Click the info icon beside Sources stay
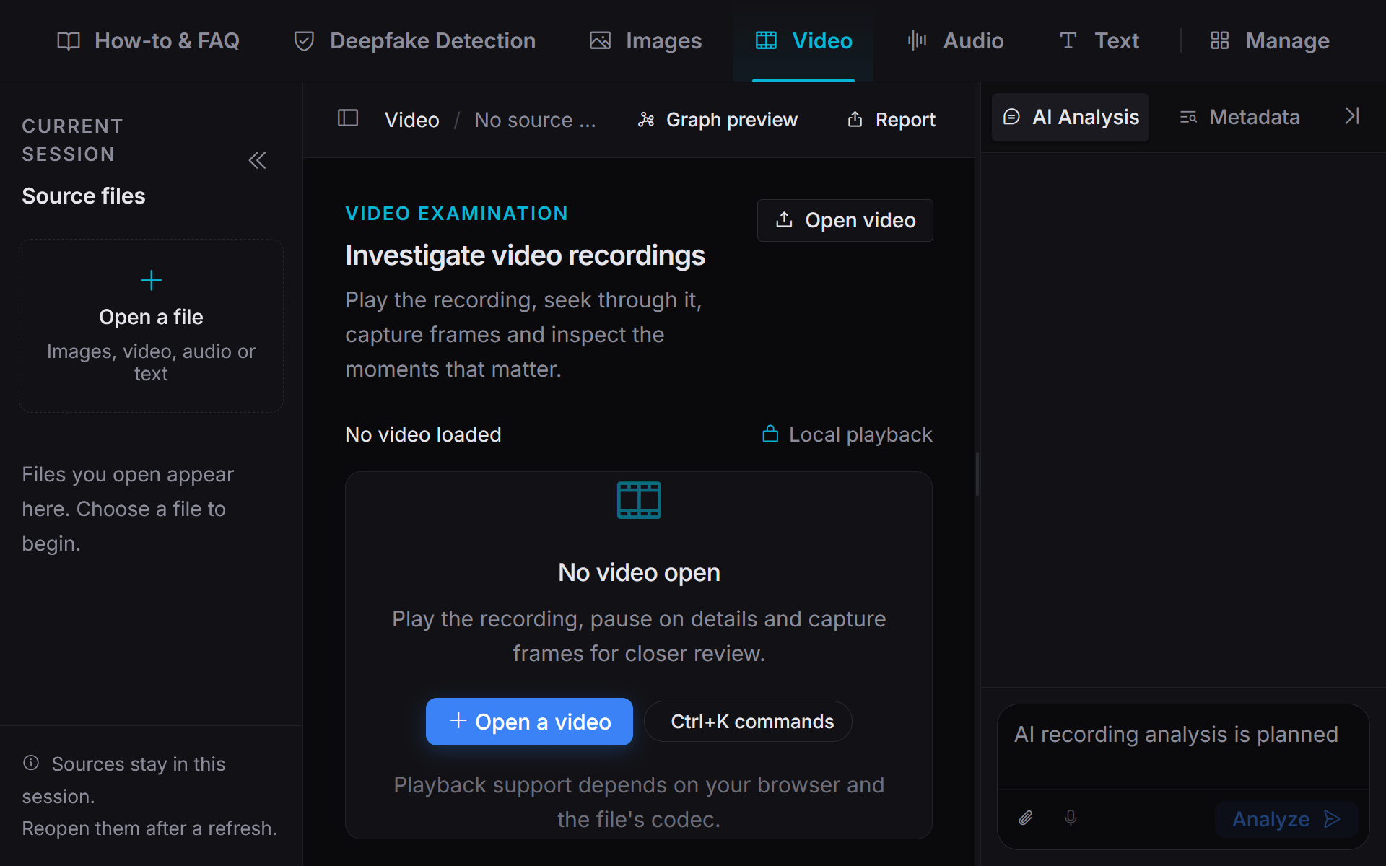Screen dimensions: 1386x866 [x=31, y=762]
